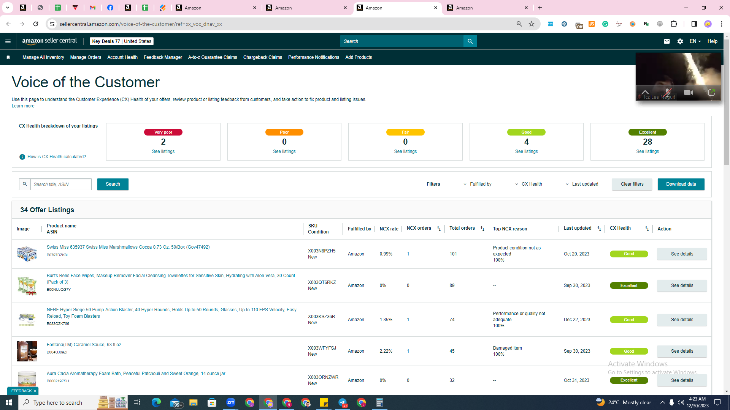The width and height of the screenshot is (730, 410).
Task: Open the Zoom app from the taskbar
Action: click(231, 402)
